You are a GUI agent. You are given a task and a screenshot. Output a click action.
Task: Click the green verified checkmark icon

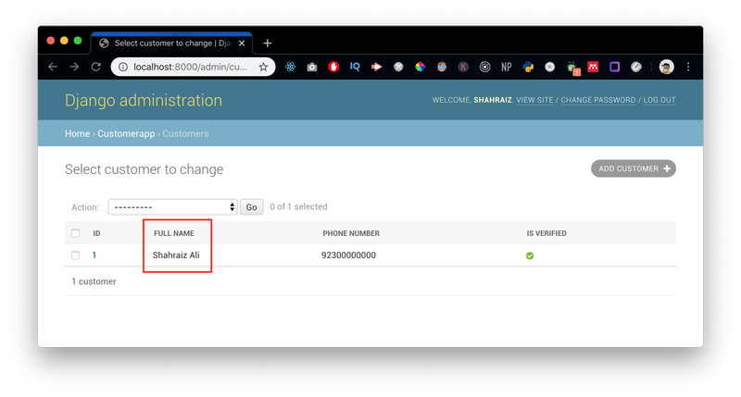pos(530,255)
